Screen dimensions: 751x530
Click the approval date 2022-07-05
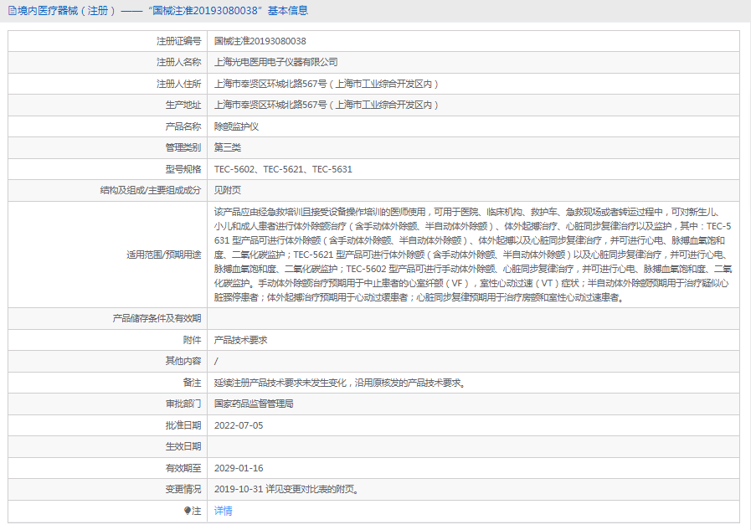click(239, 425)
